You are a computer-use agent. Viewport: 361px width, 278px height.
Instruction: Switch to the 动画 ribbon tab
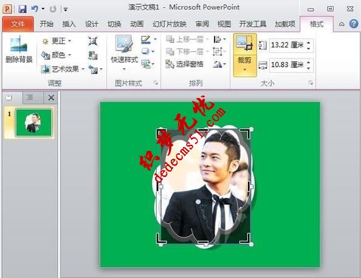click(137, 24)
